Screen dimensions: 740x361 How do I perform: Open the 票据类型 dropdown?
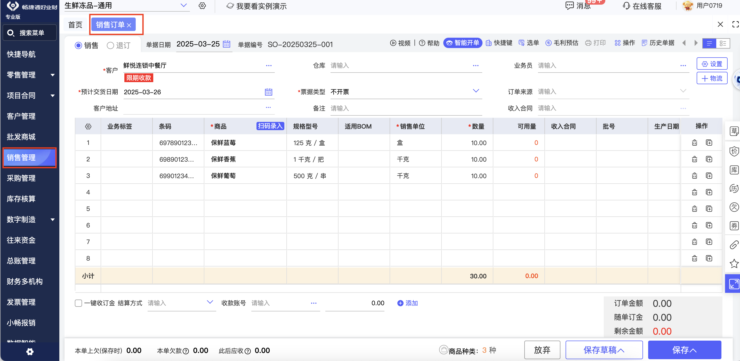point(476,91)
